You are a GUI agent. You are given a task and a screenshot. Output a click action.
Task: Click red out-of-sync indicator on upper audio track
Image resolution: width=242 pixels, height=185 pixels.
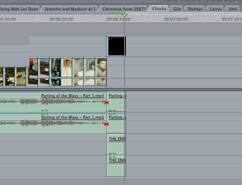pos(106,103)
